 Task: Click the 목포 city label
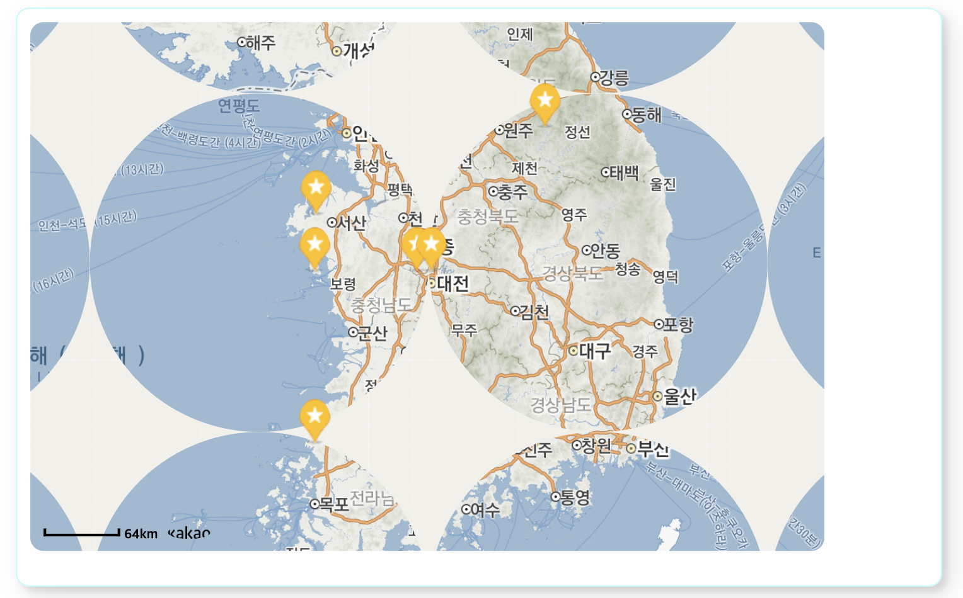click(334, 504)
